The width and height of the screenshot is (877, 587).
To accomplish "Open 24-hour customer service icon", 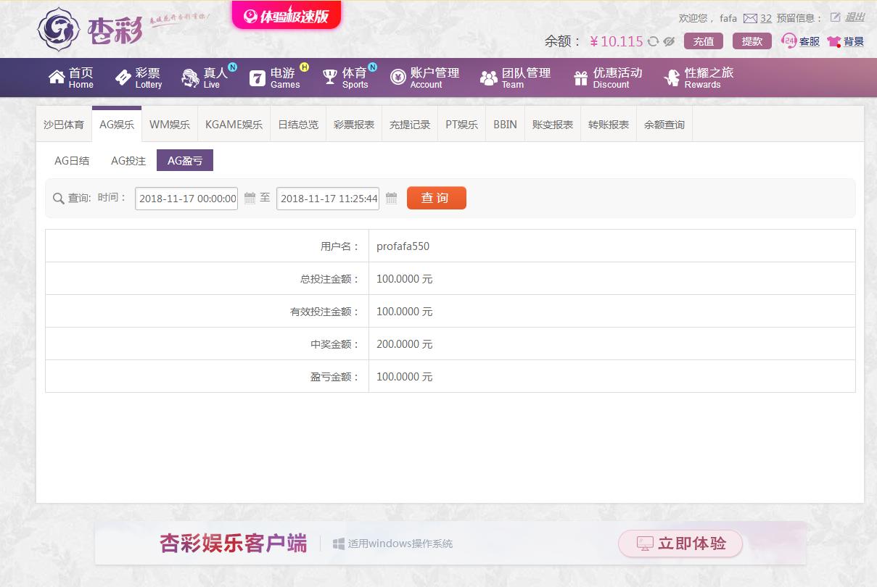I will tap(789, 41).
